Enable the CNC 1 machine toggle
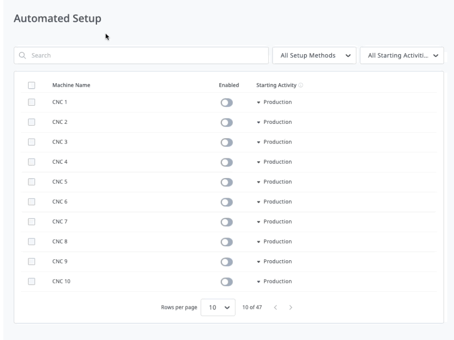The image size is (454, 340). coord(226,102)
